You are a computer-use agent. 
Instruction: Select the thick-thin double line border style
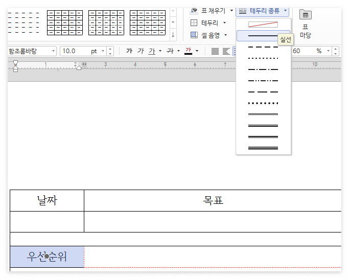point(263,137)
